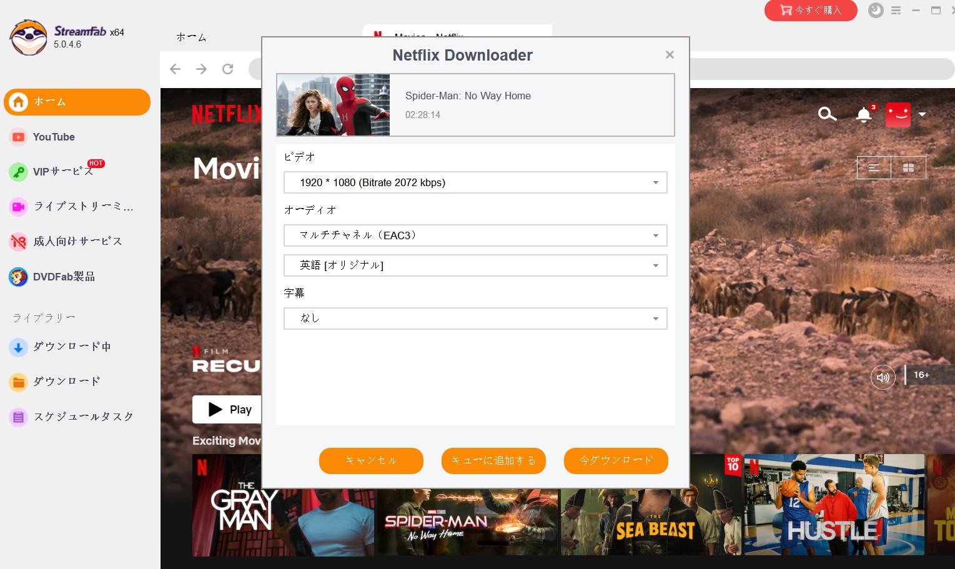Click the NETFLIX logo
The width and height of the screenshot is (955, 569).
pyautogui.click(x=227, y=114)
